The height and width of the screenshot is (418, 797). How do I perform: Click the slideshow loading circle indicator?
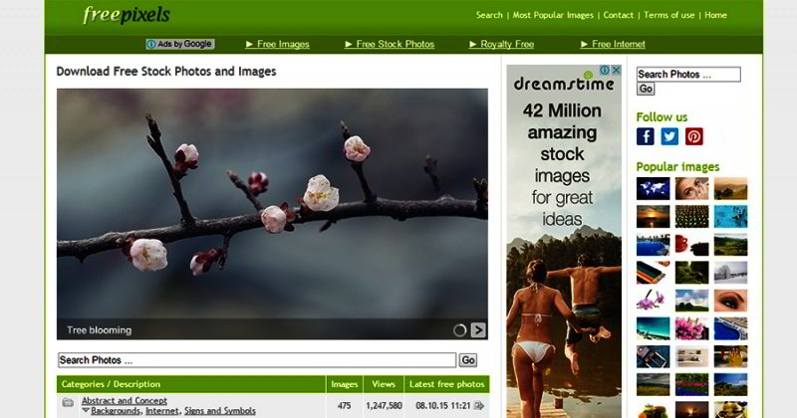(x=459, y=330)
